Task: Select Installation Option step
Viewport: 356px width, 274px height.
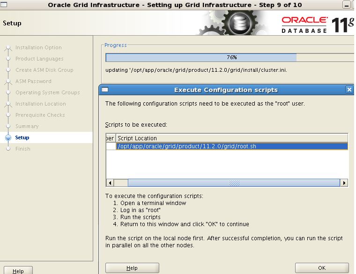Action: (x=38, y=47)
